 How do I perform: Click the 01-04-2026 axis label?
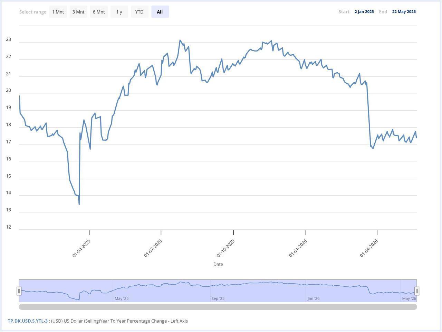(369, 248)
